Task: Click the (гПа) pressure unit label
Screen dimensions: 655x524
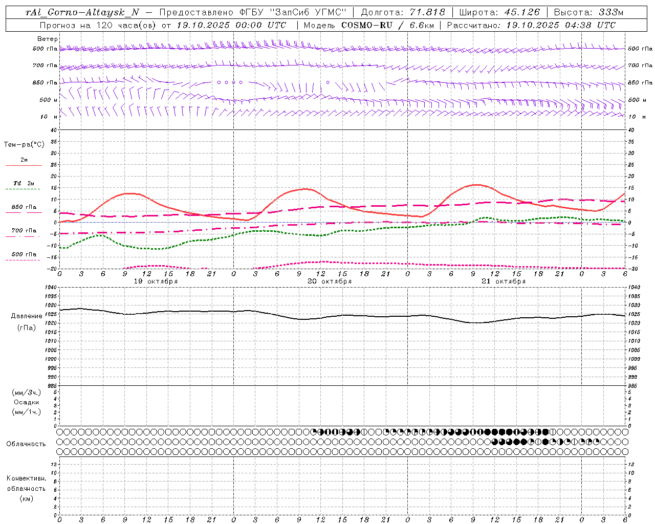Action: pyautogui.click(x=27, y=327)
